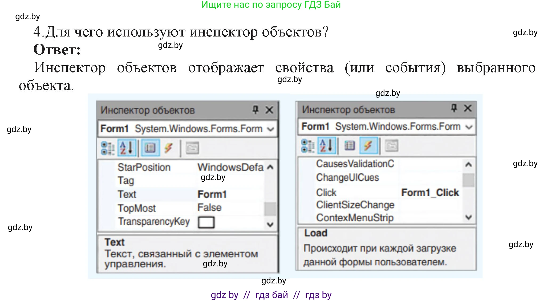Screen dimensions: 543x301
Task: Pin the left Object Inspector panel
Action: pyautogui.click(x=256, y=109)
